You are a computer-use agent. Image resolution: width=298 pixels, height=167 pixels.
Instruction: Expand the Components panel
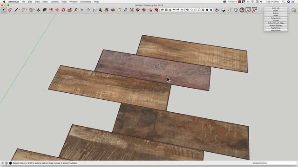tap(276, 18)
